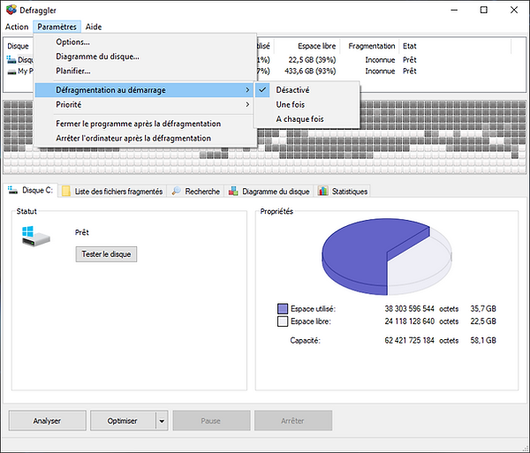The width and height of the screenshot is (530, 453).
Task: Click the Tester le disque button
Action: click(x=106, y=254)
